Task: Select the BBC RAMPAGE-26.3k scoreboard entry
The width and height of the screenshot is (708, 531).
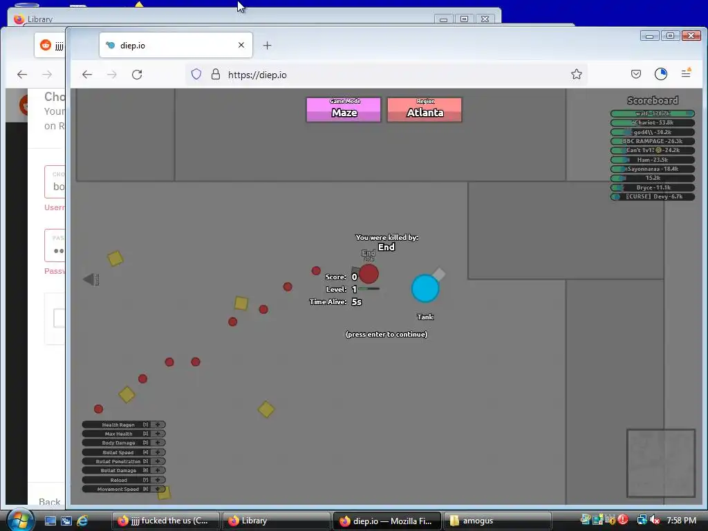Action: click(x=653, y=141)
